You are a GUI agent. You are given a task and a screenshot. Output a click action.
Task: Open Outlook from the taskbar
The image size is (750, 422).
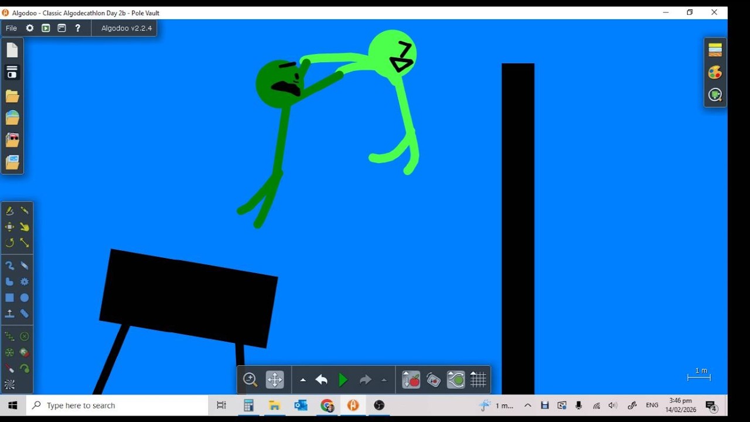click(x=301, y=406)
